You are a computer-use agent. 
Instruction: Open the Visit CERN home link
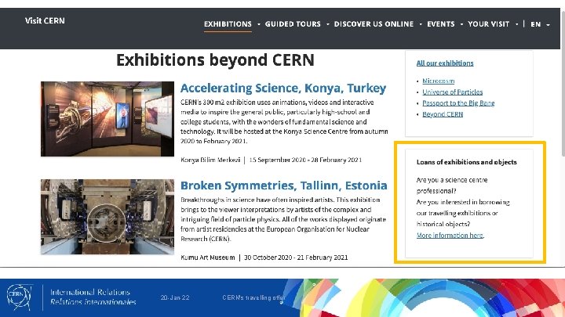tap(45, 21)
